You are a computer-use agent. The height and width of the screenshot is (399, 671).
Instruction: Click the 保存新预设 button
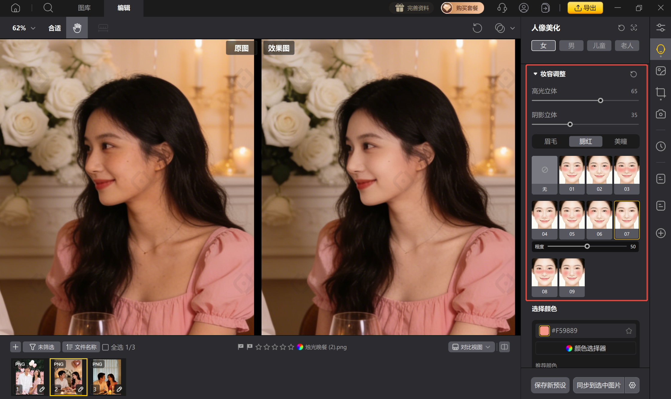tap(550, 385)
